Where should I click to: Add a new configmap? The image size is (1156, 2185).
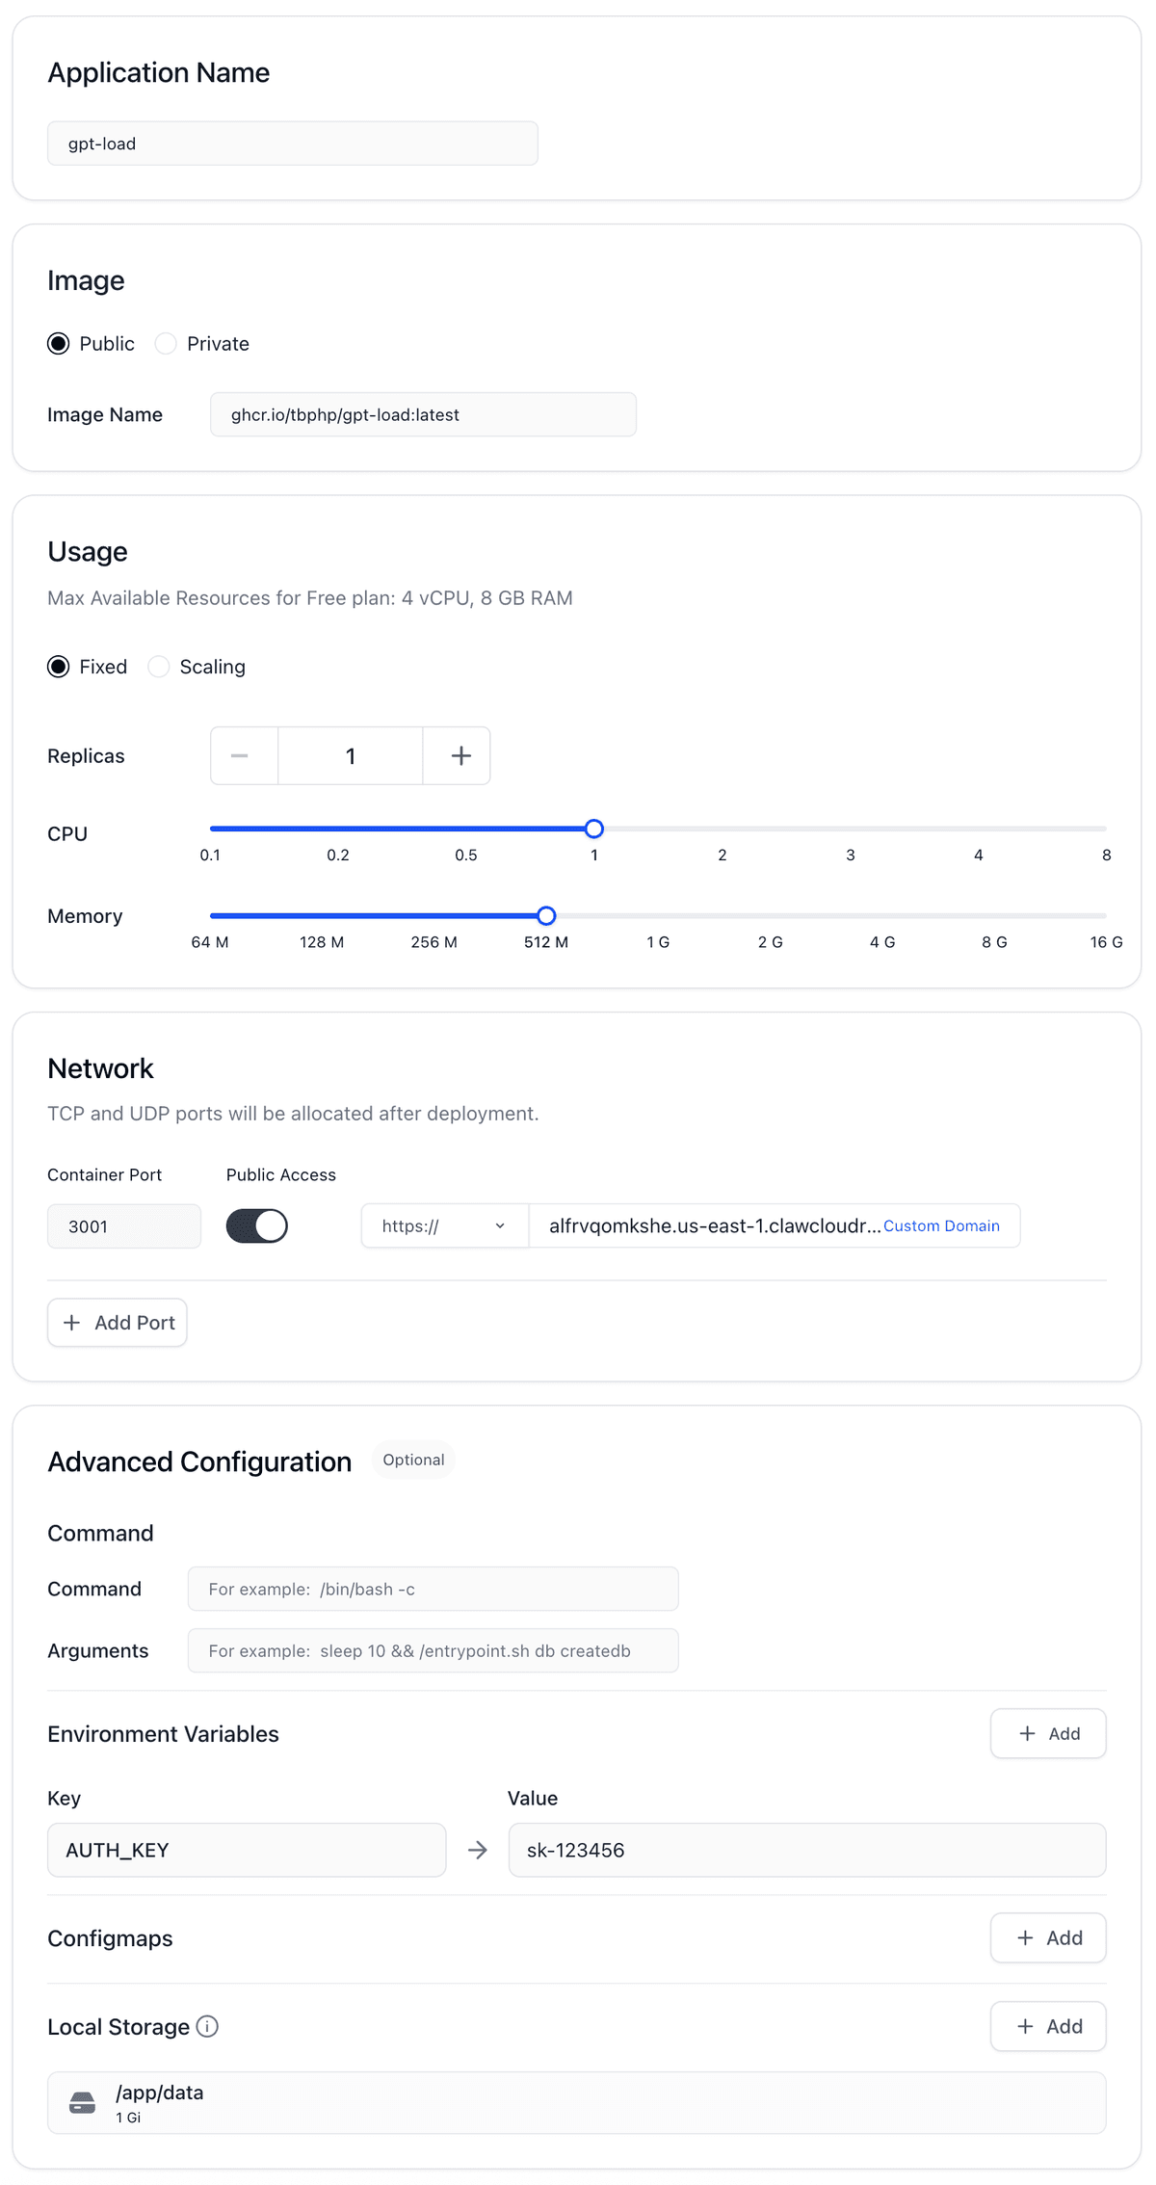[x=1048, y=1937]
